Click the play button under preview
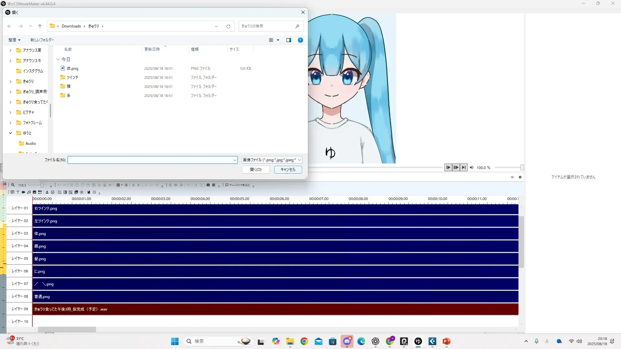 tap(448, 167)
